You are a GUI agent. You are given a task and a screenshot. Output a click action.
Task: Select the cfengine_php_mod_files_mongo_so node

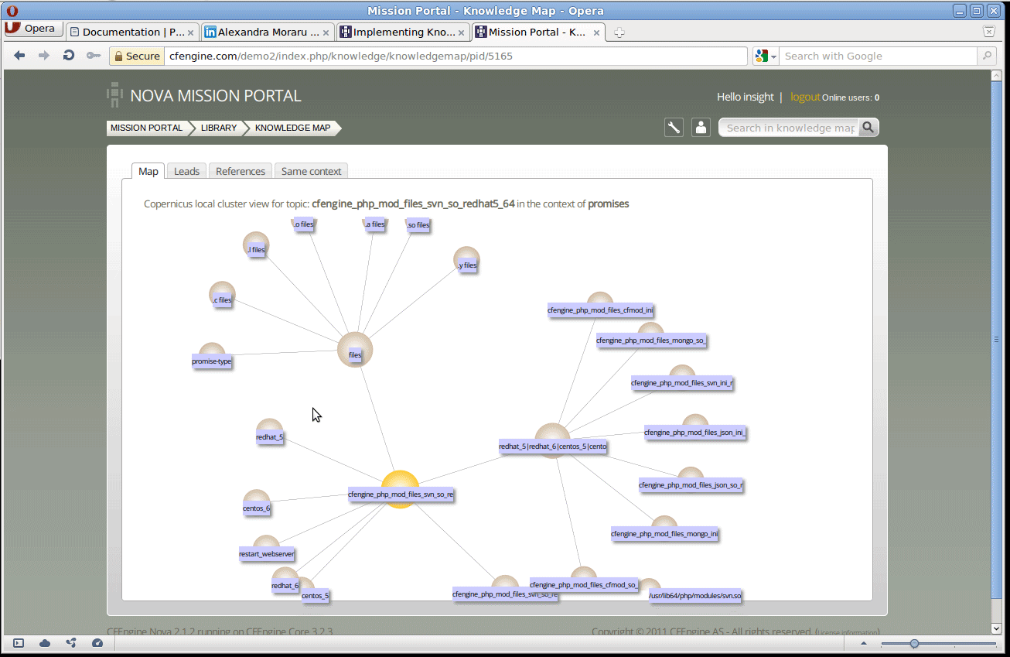pyautogui.click(x=651, y=336)
